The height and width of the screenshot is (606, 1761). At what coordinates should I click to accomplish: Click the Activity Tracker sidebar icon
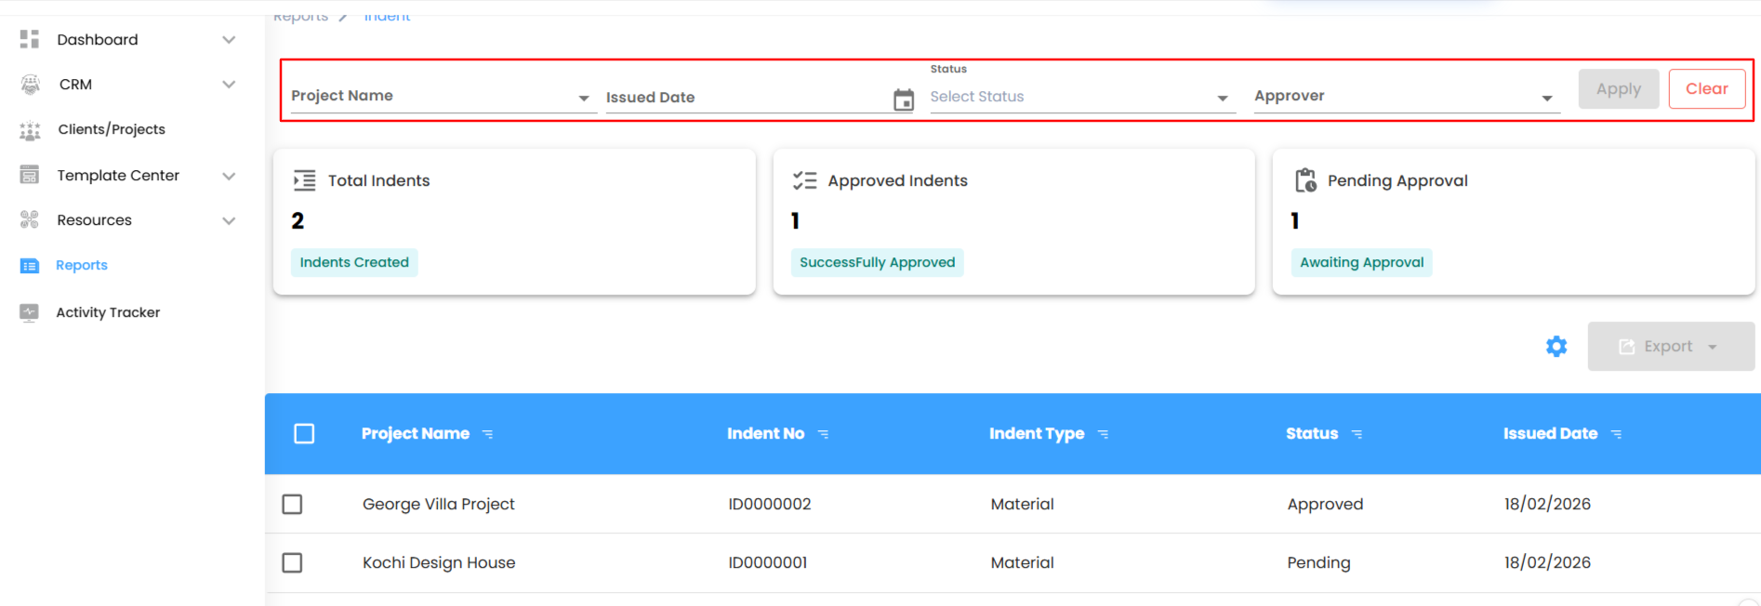30,312
